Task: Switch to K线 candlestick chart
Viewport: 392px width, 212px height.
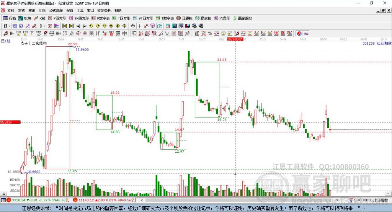Action: click(39, 18)
